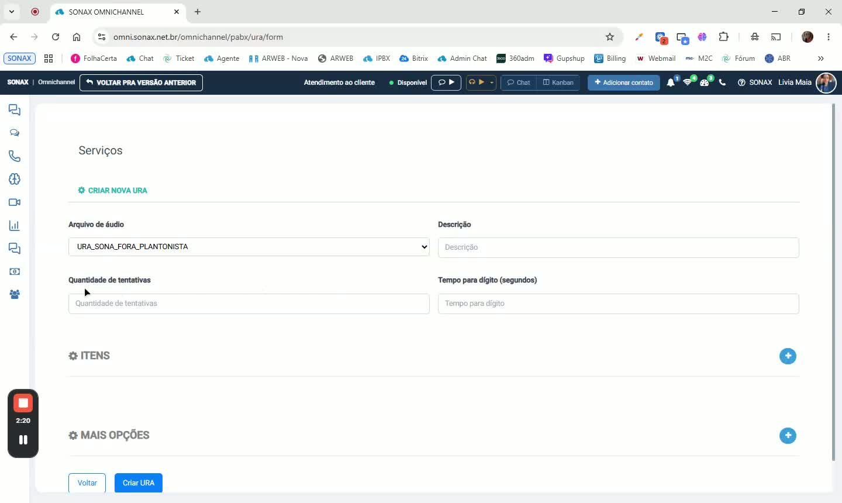The image size is (842, 503).
Task: Open the video camera sidebar icon
Action: [15, 202]
